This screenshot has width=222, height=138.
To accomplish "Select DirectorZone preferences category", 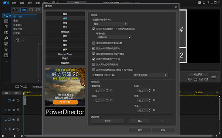I will [65, 54].
